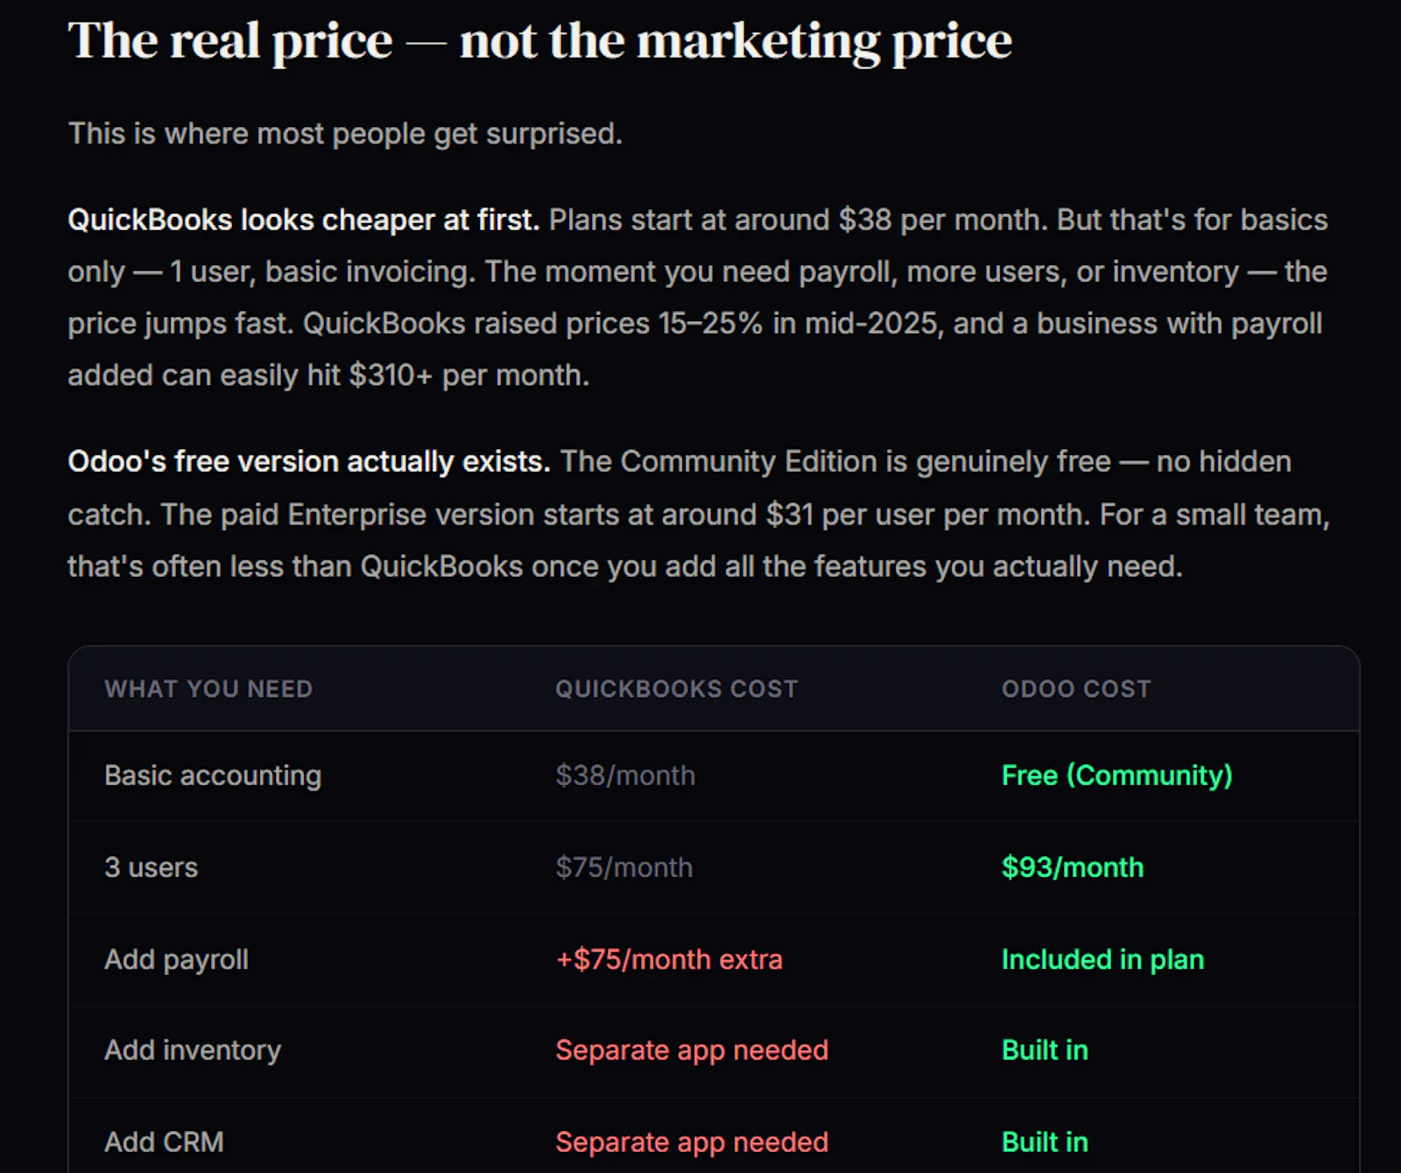The image size is (1401, 1173).
Task: Click the heading 'The real price — not the marketing price'
Action: 539,41
